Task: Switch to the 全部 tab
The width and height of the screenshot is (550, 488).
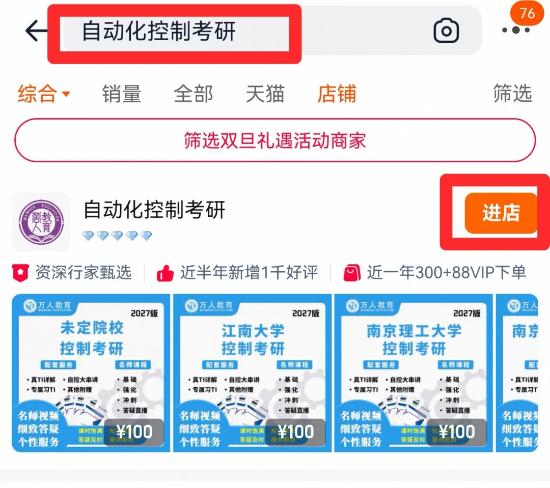Action: [x=194, y=94]
